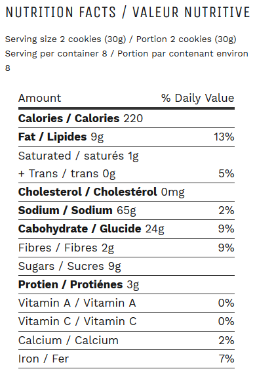Click the Nutrition Facts heading
Screen dimensions: 255x373
[x=127, y=12]
